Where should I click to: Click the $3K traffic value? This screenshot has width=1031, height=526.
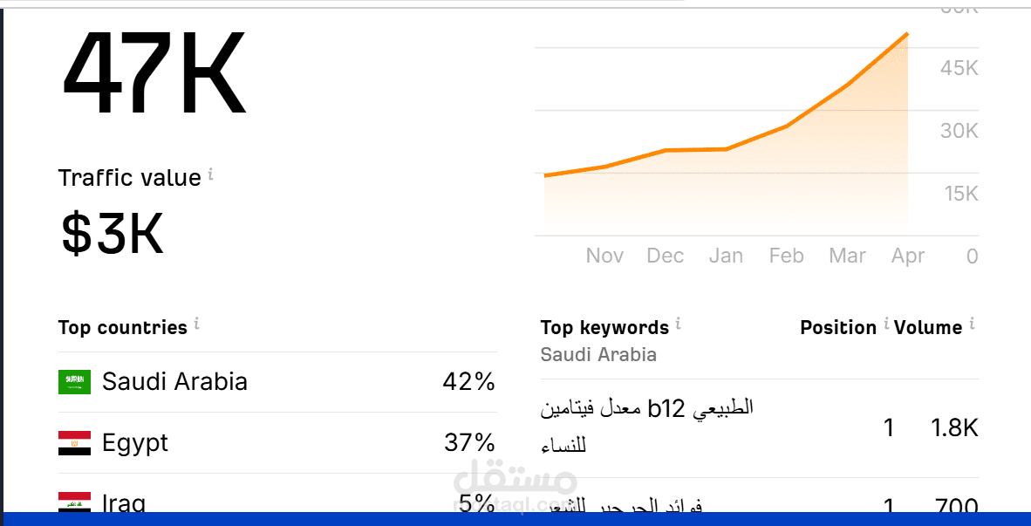tap(110, 233)
